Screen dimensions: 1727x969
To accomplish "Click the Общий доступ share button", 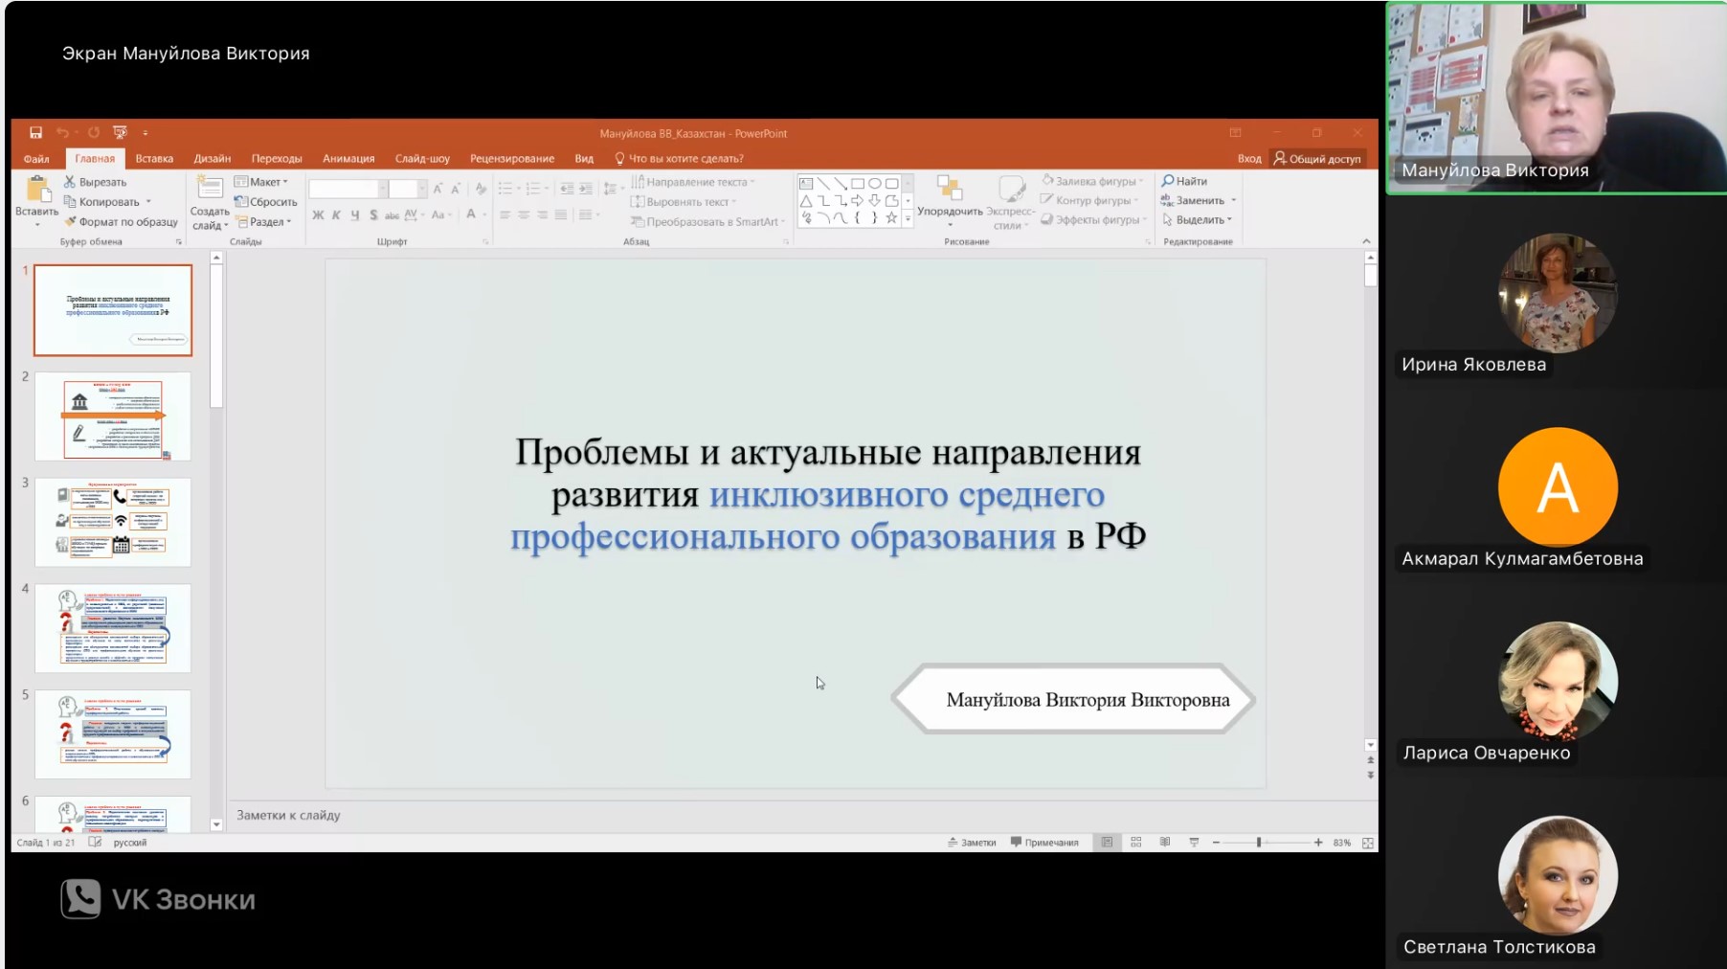I will click(x=1317, y=159).
